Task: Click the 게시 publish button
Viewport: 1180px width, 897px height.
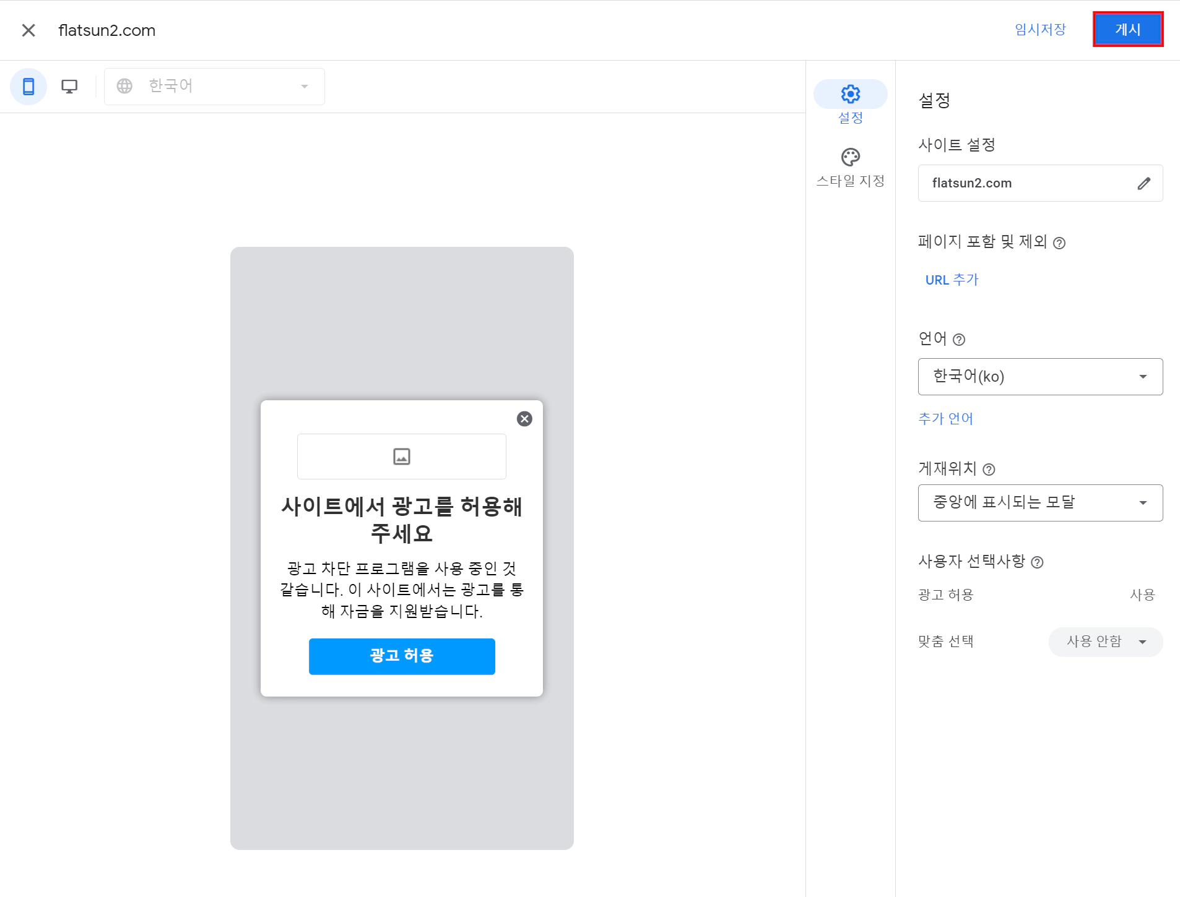Action: 1128,30
